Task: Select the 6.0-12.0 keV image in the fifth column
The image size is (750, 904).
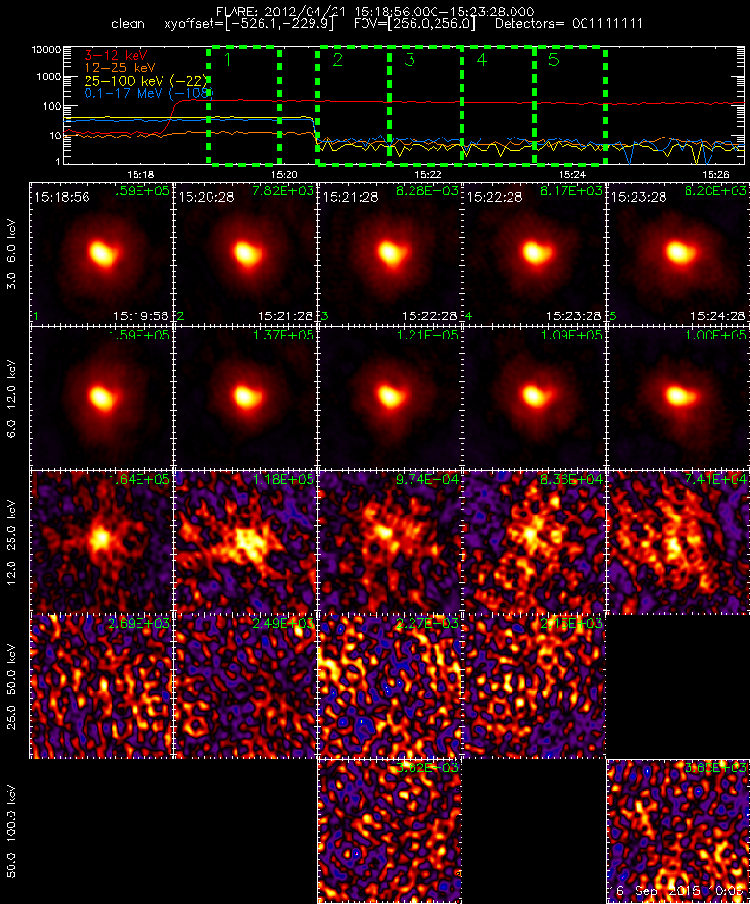Action: coord(678,398)
